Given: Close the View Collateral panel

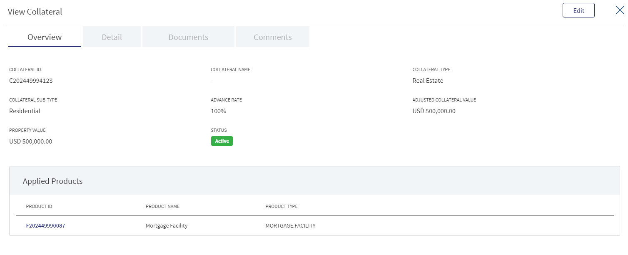Looking at the screenshot, I should click(620, 10).
